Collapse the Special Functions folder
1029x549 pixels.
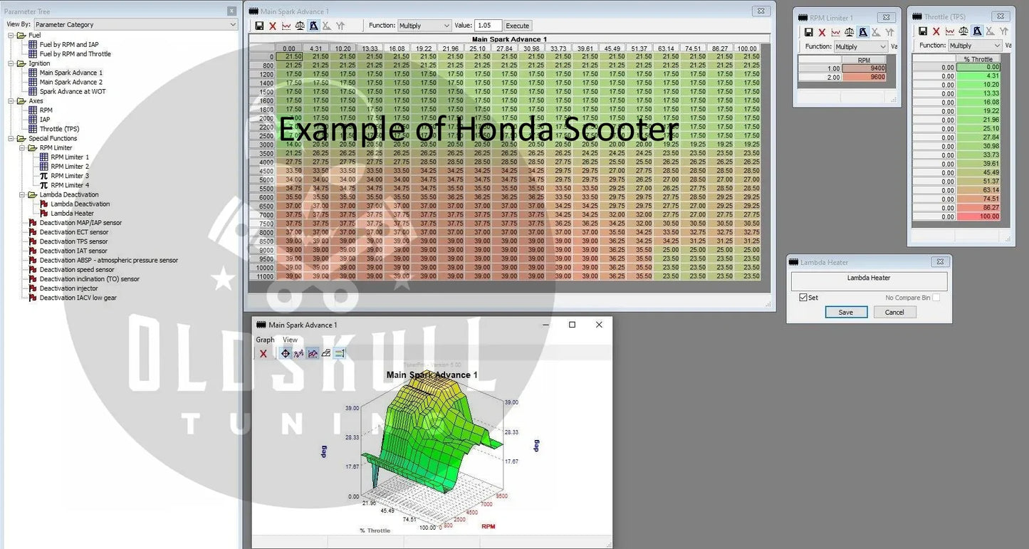(x=11, y=139)
